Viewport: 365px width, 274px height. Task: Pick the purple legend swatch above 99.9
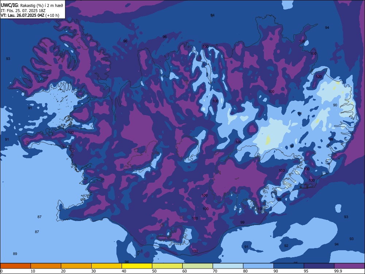tap(349, 266)
